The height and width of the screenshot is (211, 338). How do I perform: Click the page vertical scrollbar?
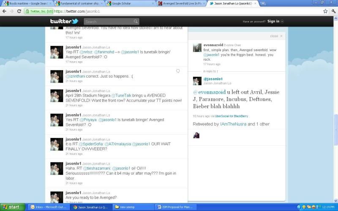pos(335,122)
